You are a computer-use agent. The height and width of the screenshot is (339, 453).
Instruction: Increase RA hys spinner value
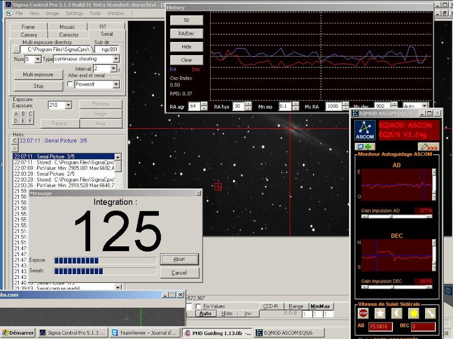[248, 104]
